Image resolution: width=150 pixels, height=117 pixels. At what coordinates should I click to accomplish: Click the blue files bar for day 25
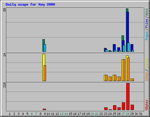pos(115,47)
